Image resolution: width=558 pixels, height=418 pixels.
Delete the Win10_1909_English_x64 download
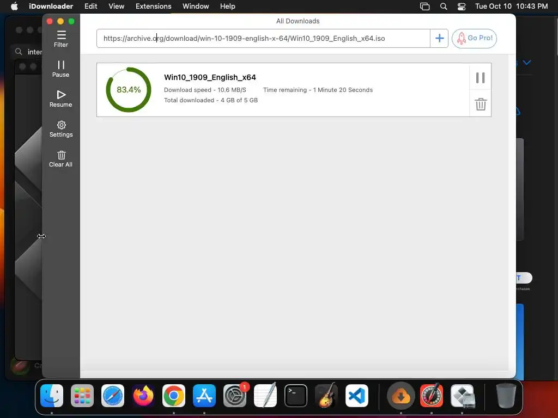point(481,104)
